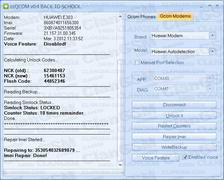Click the WriteBackup button
The width and height of the screenshot is (224, 180).
coord(174,147)
